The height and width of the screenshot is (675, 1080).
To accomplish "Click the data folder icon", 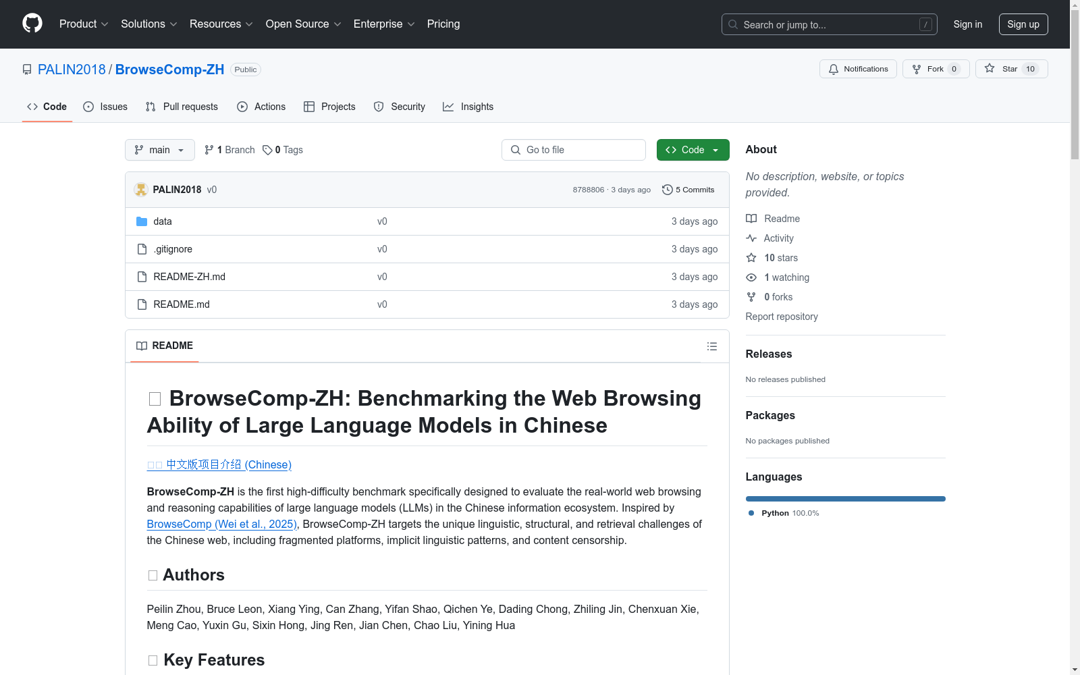I will (142, 221).
